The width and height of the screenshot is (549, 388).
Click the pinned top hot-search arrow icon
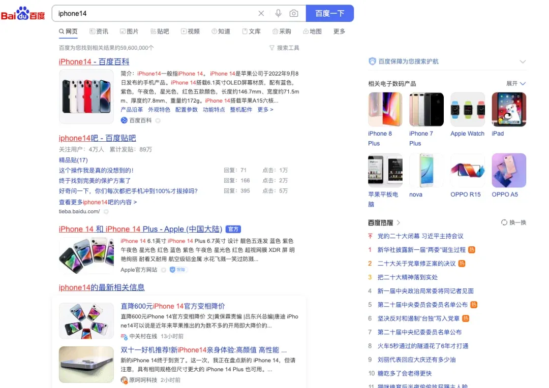371,236
